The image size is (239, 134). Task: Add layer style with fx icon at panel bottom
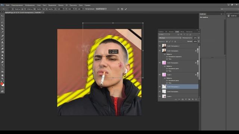pyautogui.click(x=179, y=99)
